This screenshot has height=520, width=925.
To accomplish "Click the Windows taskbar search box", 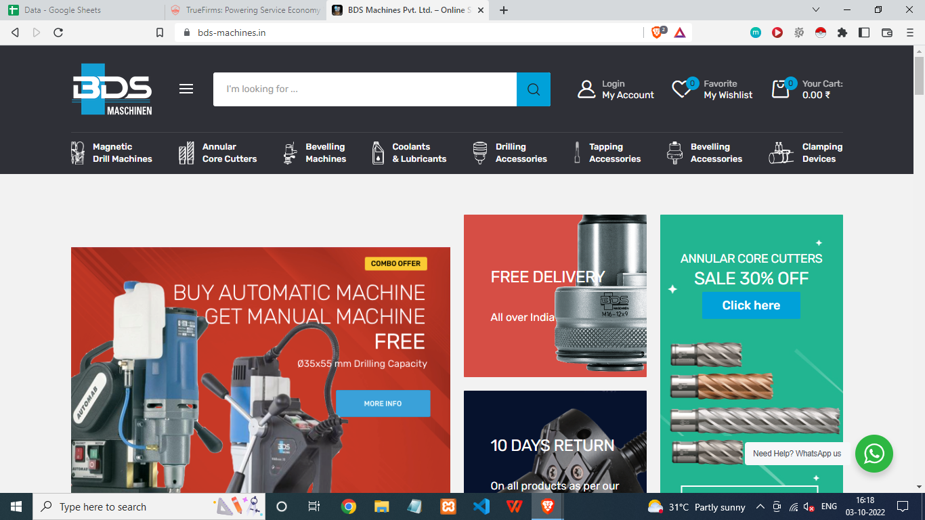I will (x=149, y=506).
